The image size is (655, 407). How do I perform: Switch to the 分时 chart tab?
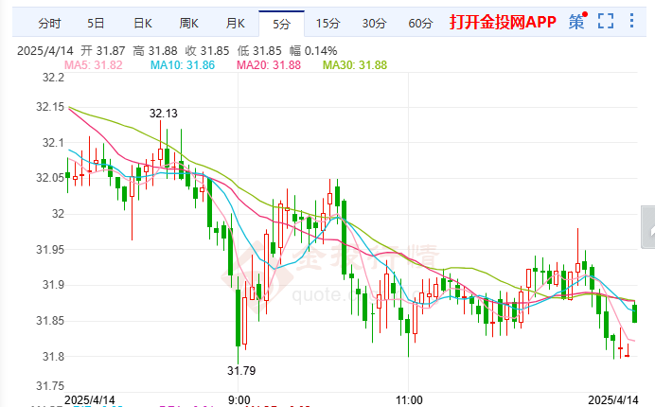(x=49, y=24)
